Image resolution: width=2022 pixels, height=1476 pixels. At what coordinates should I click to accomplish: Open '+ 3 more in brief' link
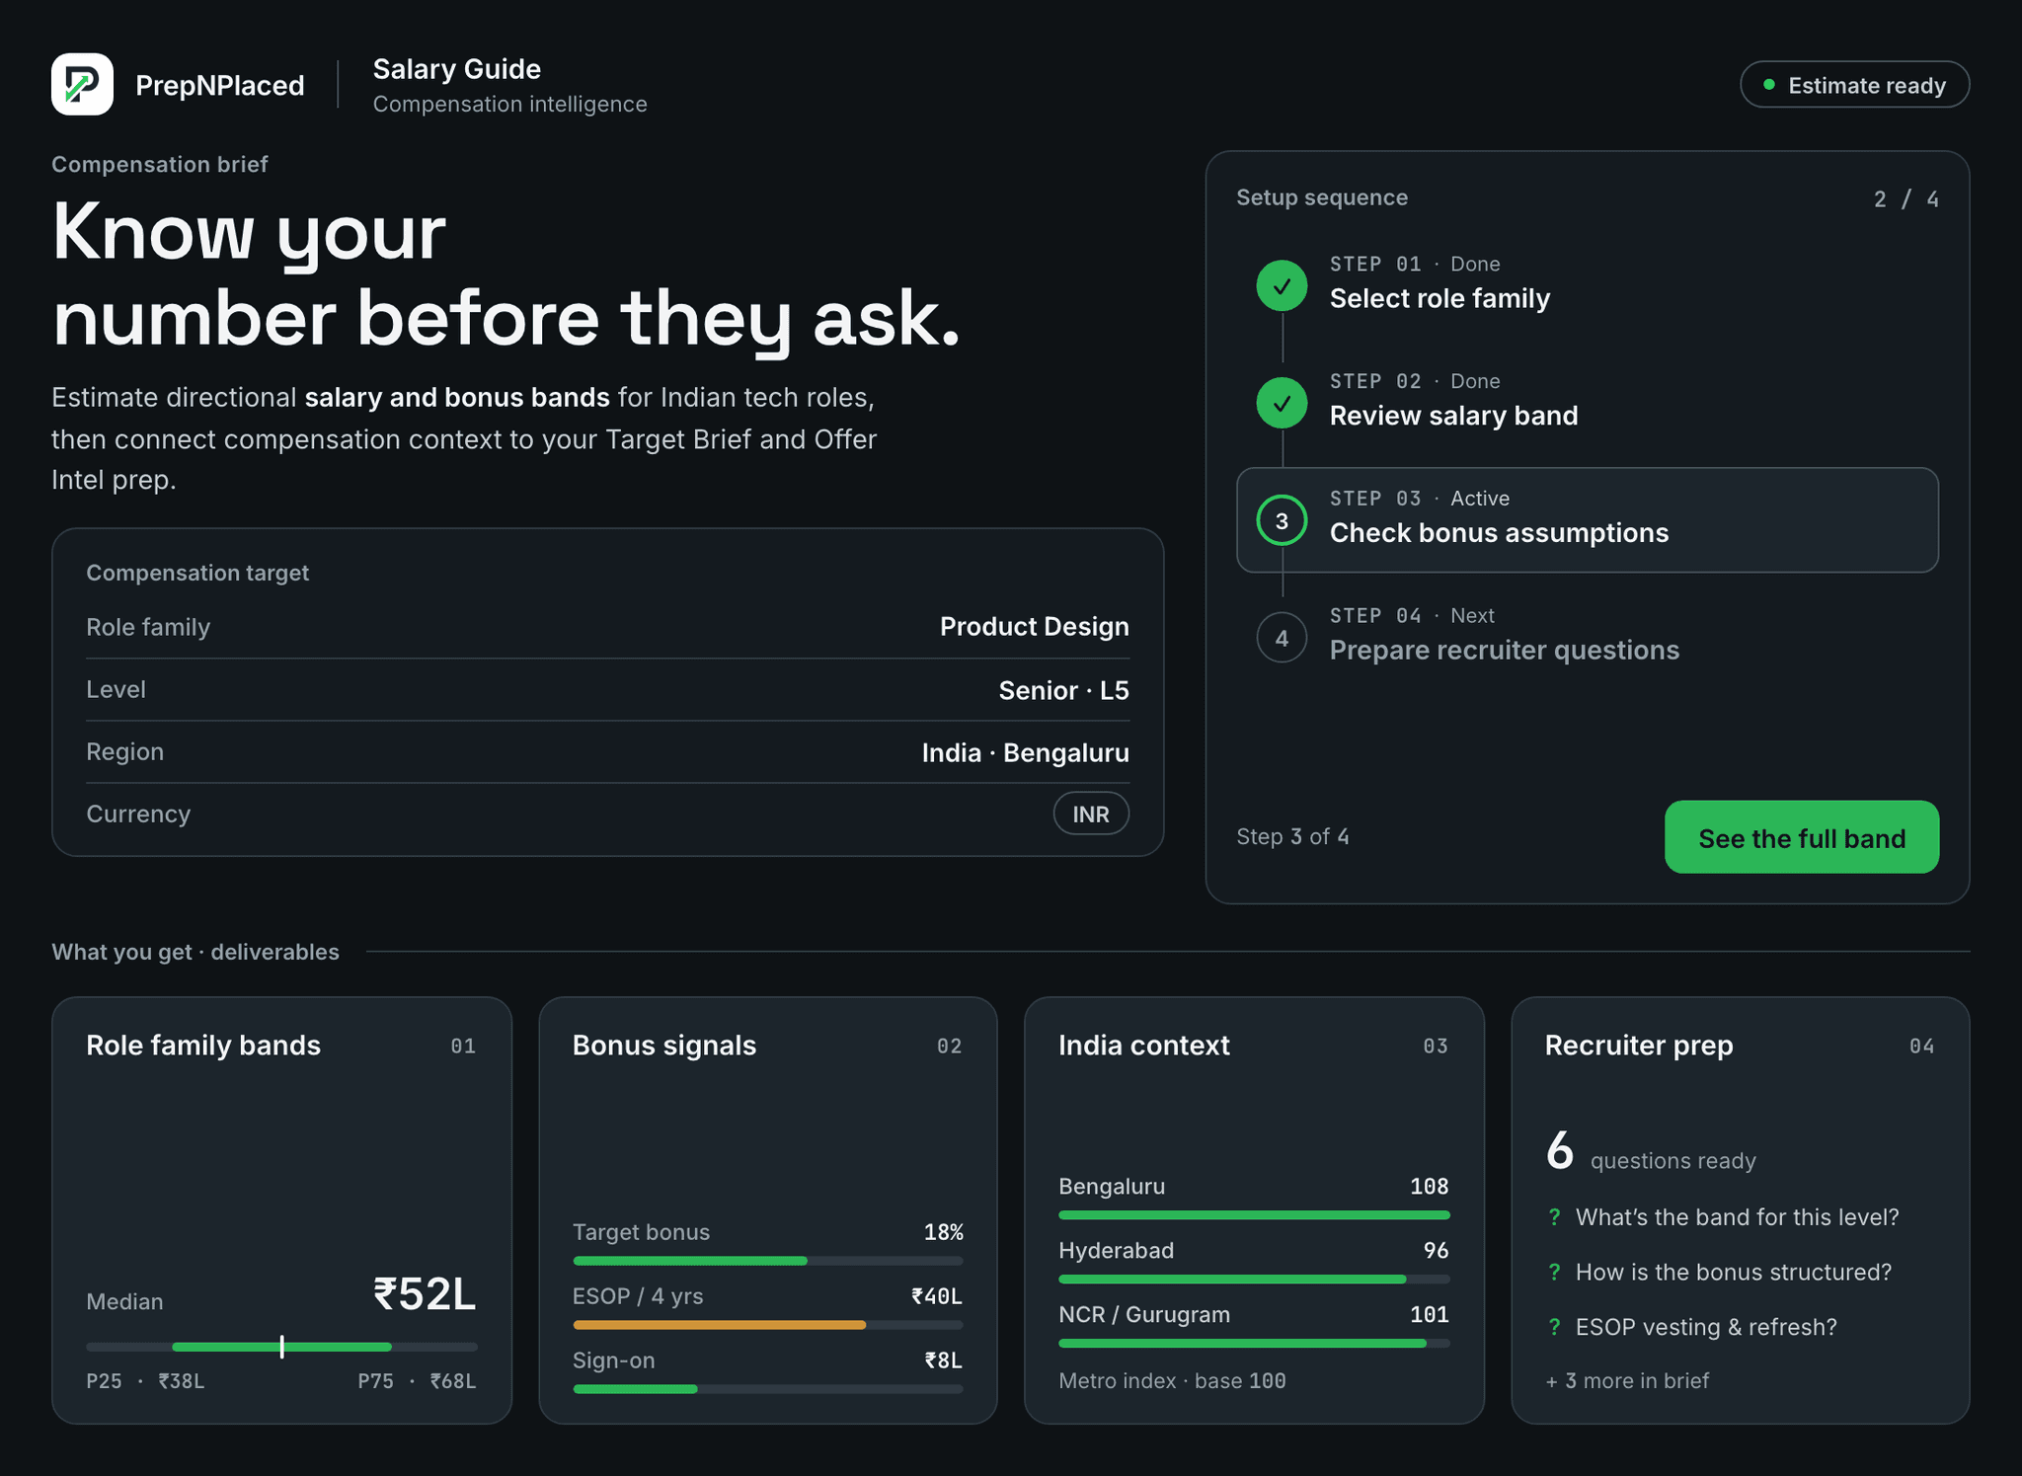1626,1380
